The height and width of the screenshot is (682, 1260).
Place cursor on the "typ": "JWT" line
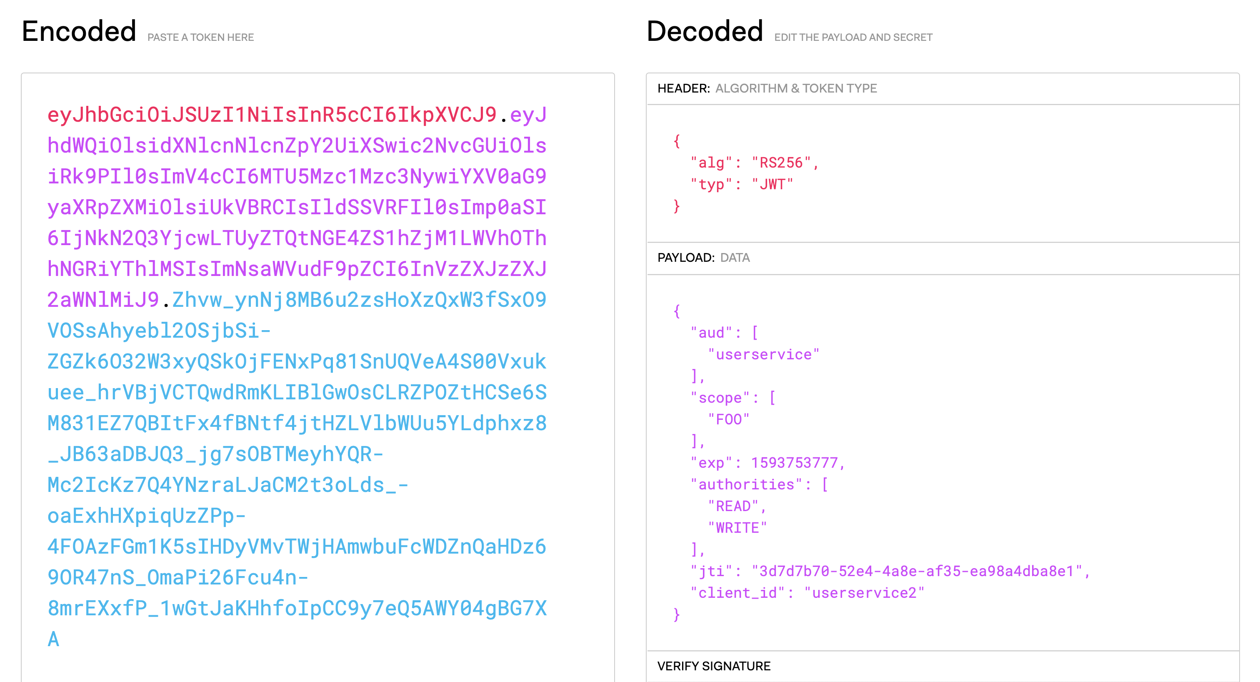pos(742,184)
